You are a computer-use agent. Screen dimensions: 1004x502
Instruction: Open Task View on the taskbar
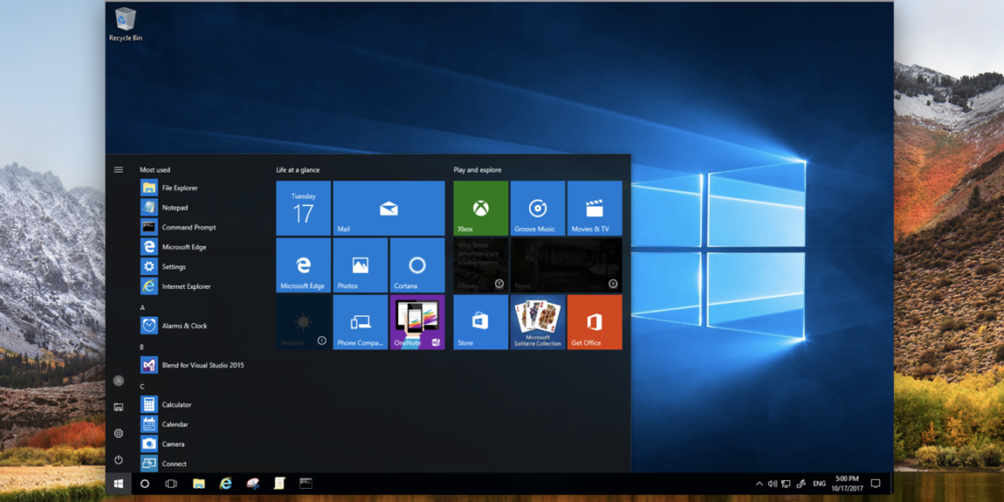pos(171,484)
